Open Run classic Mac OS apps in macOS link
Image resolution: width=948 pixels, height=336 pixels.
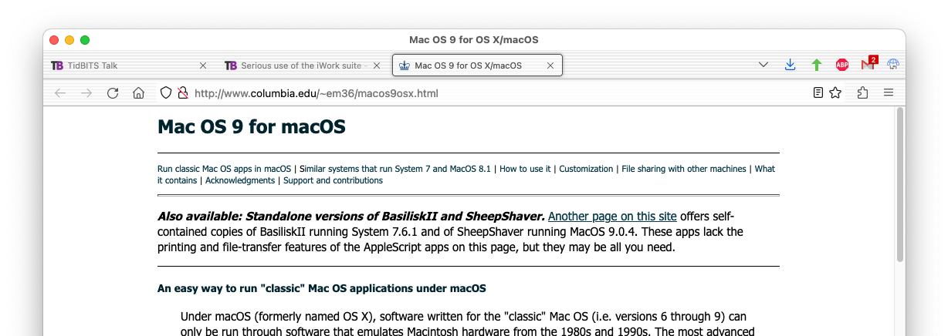coord(224,169)
